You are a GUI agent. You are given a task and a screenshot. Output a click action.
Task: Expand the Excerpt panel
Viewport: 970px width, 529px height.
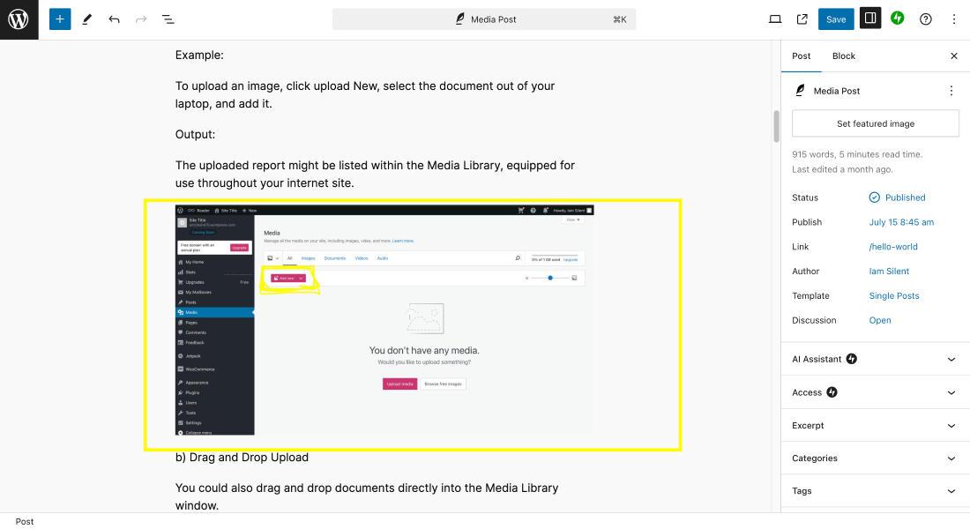click(876, 425)
